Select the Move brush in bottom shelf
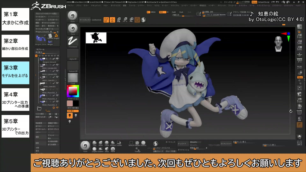306x172 pixels. pos(100,144)
